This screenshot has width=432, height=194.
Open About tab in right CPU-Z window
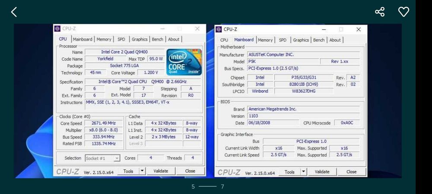pos(335,40)
